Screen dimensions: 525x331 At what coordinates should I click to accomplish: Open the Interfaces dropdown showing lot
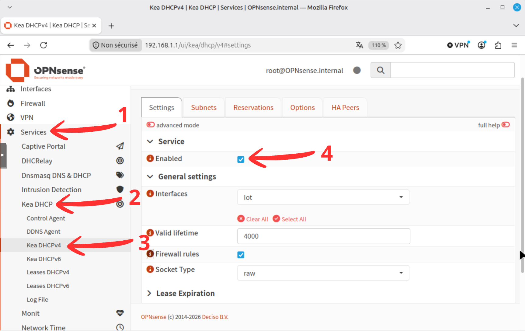click(323, 197)
